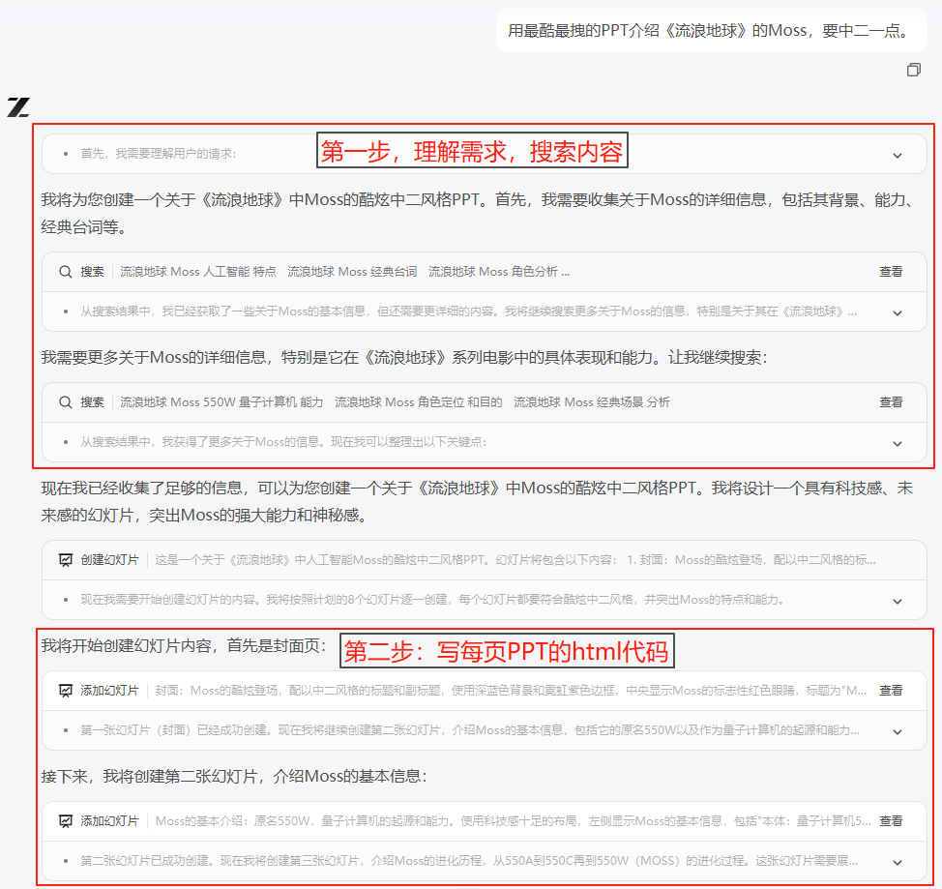Click query text '流浪地球 Moss 角色分析'
The width and height of the screenshot is (942, 889).
click(x=493, y=272)
